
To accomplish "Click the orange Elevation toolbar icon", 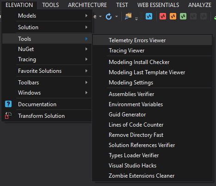I will (x=173, y=16).
